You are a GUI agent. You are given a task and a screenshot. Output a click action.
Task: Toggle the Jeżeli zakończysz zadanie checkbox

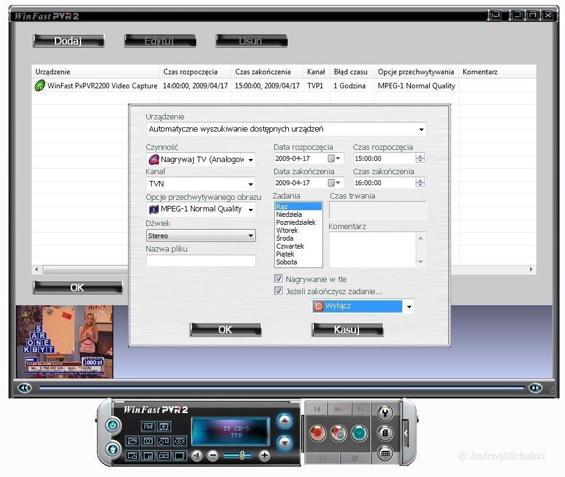point(278,291)
